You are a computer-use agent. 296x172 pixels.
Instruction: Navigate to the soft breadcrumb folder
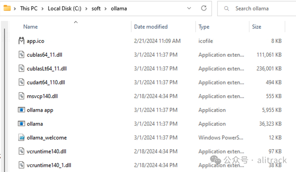click(x=96, y=8)
